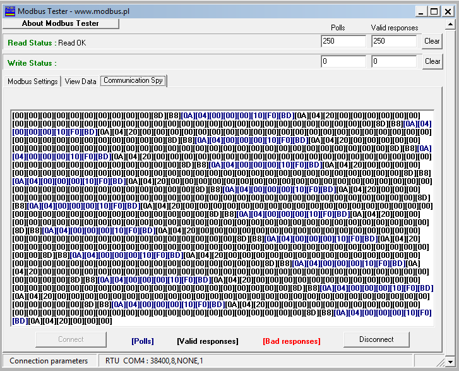Click the read Valid responses count field
459x371 pixels.
click(x=394, y=41)
